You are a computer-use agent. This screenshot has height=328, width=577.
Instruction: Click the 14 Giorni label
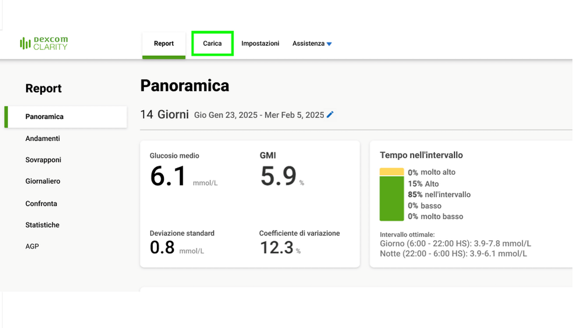point(164,115)
